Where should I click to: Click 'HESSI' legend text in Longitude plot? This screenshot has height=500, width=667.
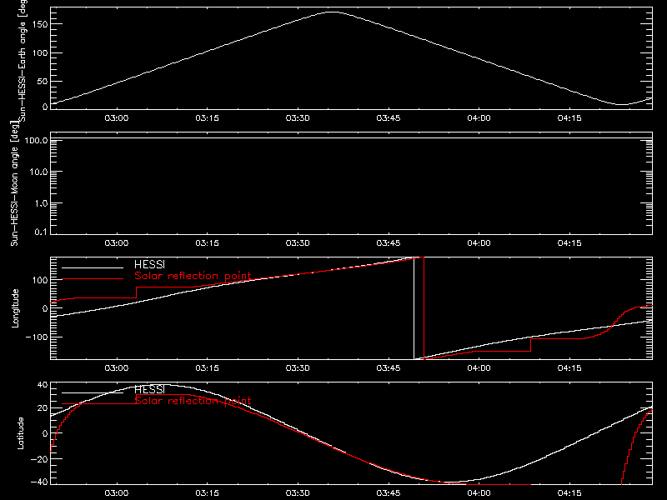coord(149,265)
